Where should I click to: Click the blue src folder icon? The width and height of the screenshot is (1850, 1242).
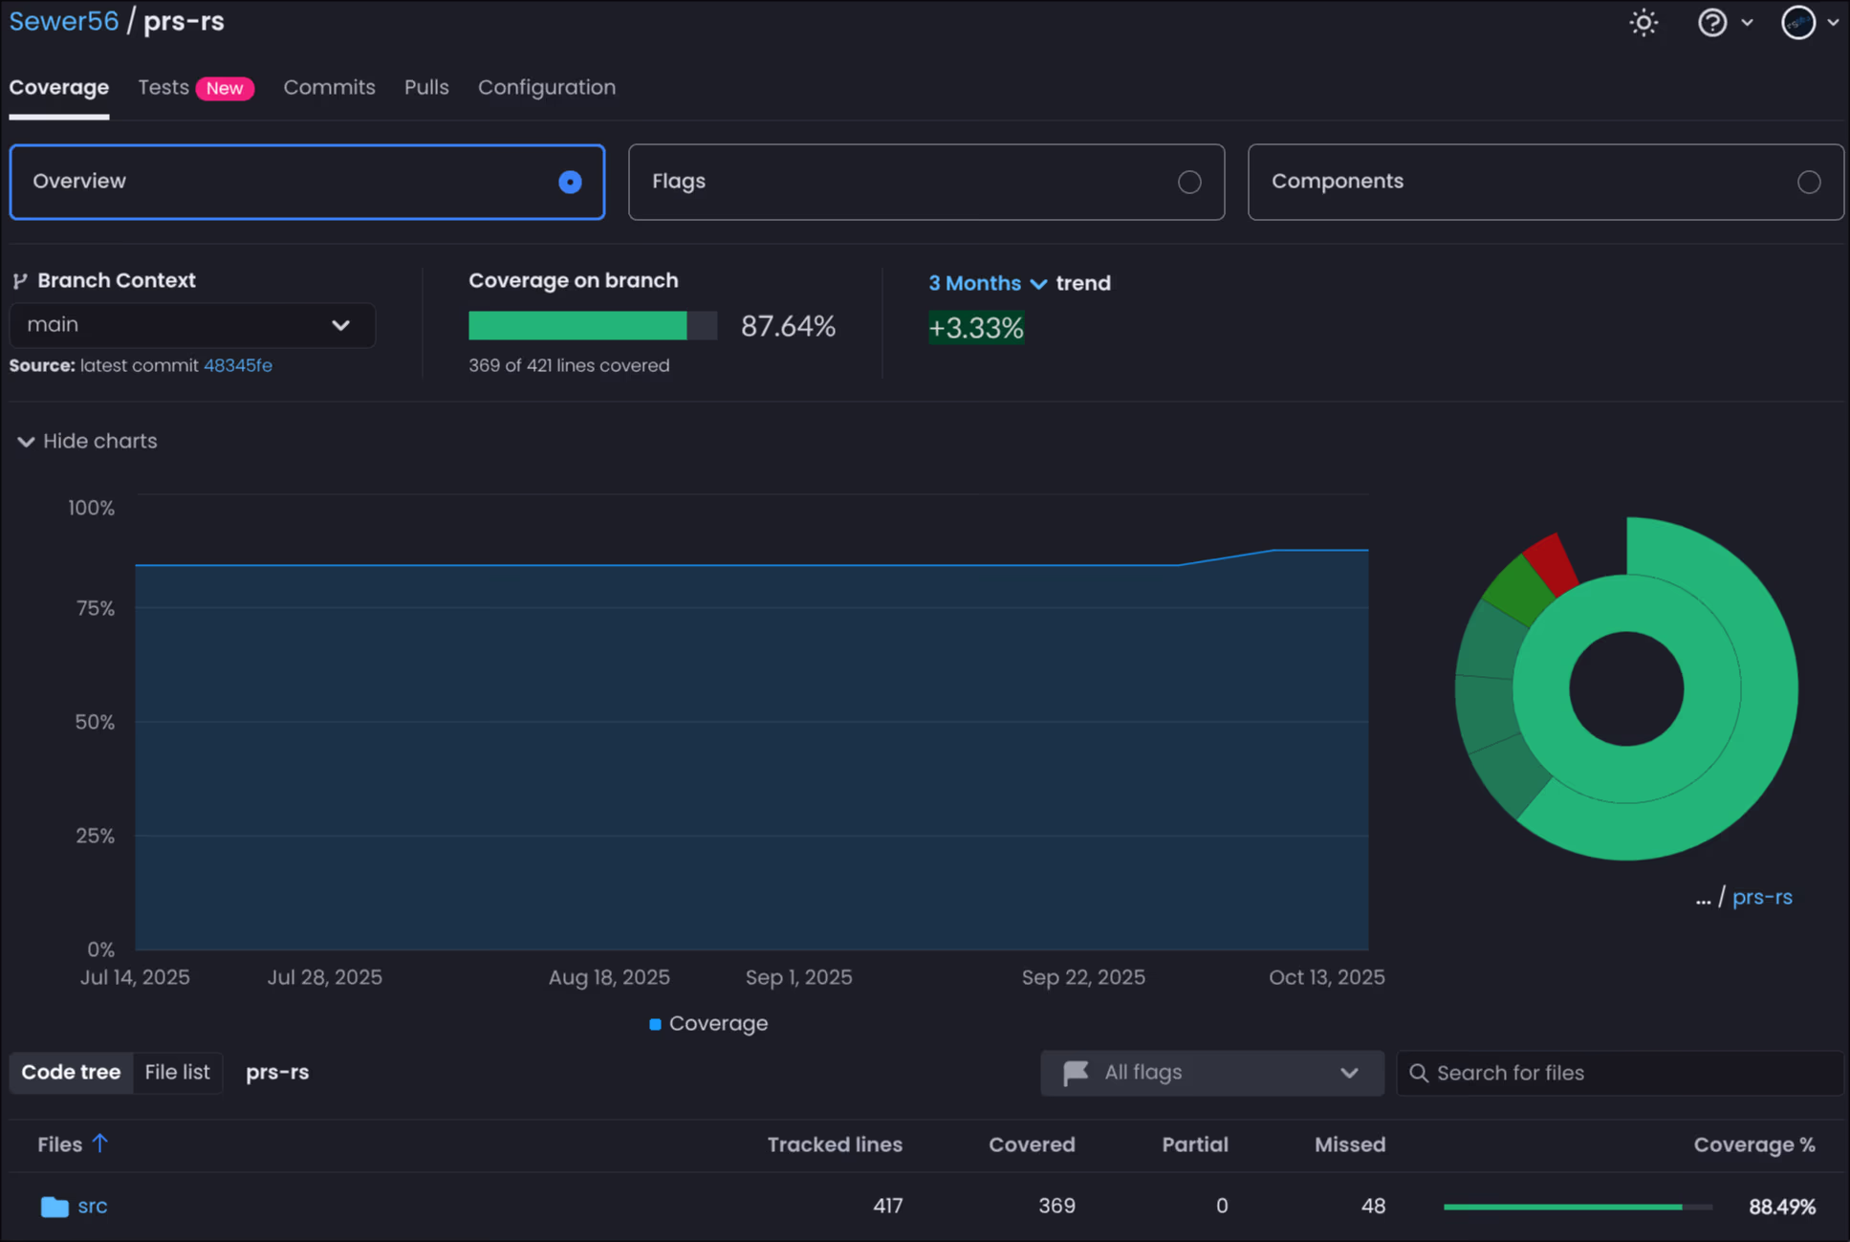pos(53,1206)
